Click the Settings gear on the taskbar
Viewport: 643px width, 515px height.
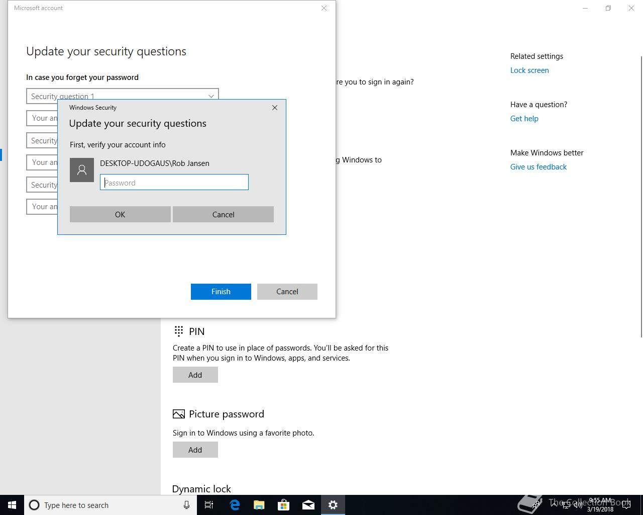click(x=333, y=505)
